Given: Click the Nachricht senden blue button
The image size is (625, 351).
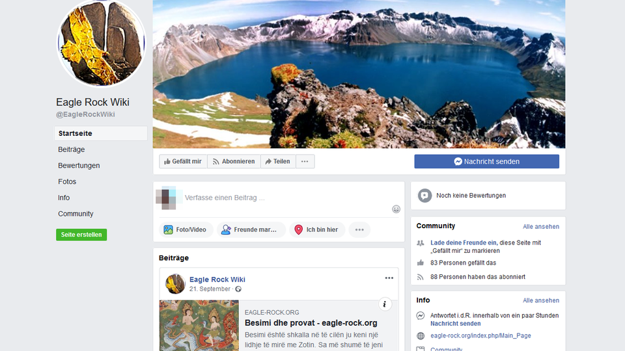Looking at the screenshot, I should coord(487,162).
